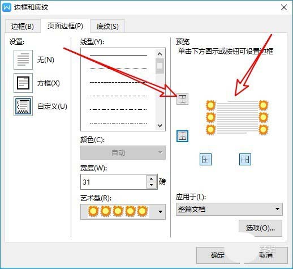293x269 pixels.
Task: Toggle the bottom border button in preview
Action: pos(182,136)
